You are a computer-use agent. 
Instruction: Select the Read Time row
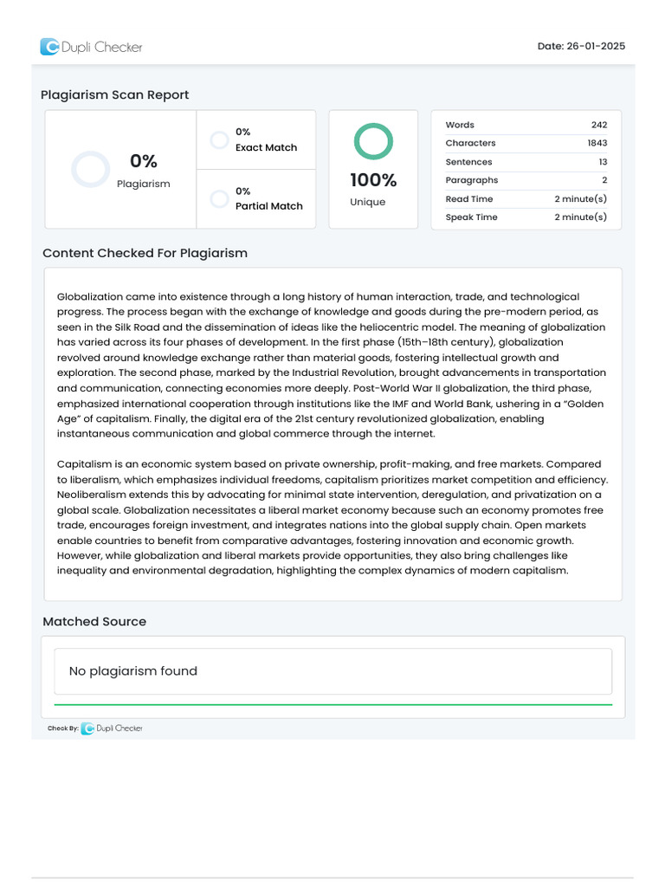[526, 199]
